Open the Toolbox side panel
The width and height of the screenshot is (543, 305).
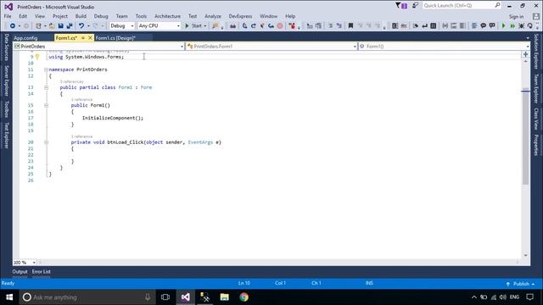(7, 109)
